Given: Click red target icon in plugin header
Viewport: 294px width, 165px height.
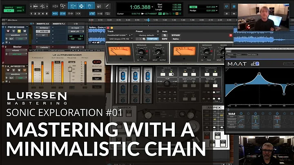Looking at the screenshot, I should [x=231, y=35].
